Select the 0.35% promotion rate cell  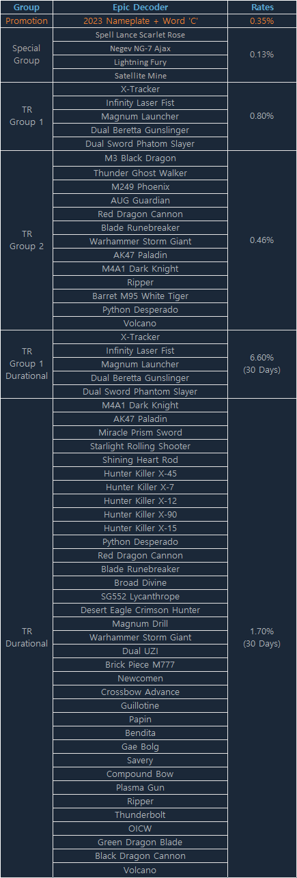pos(261,21)
